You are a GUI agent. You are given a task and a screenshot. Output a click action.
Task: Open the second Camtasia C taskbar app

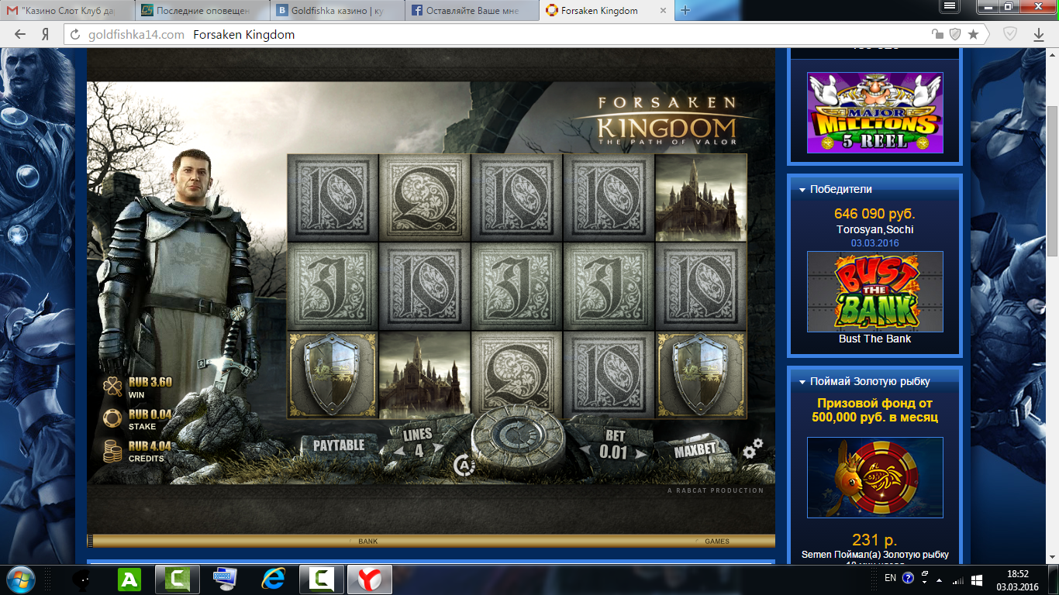tap(322, 580)
